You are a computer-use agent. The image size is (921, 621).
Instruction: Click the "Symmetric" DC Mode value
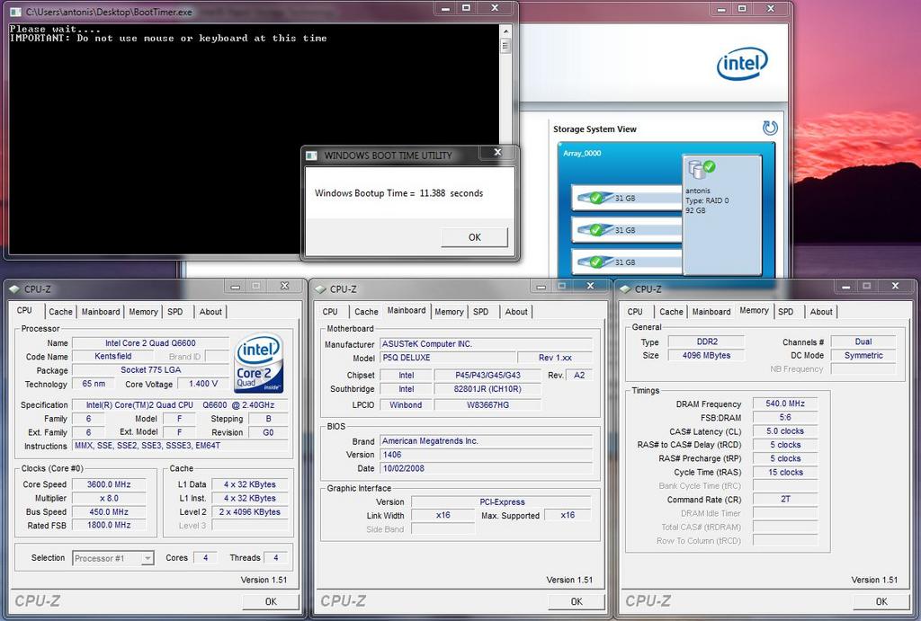coord(863,355)
